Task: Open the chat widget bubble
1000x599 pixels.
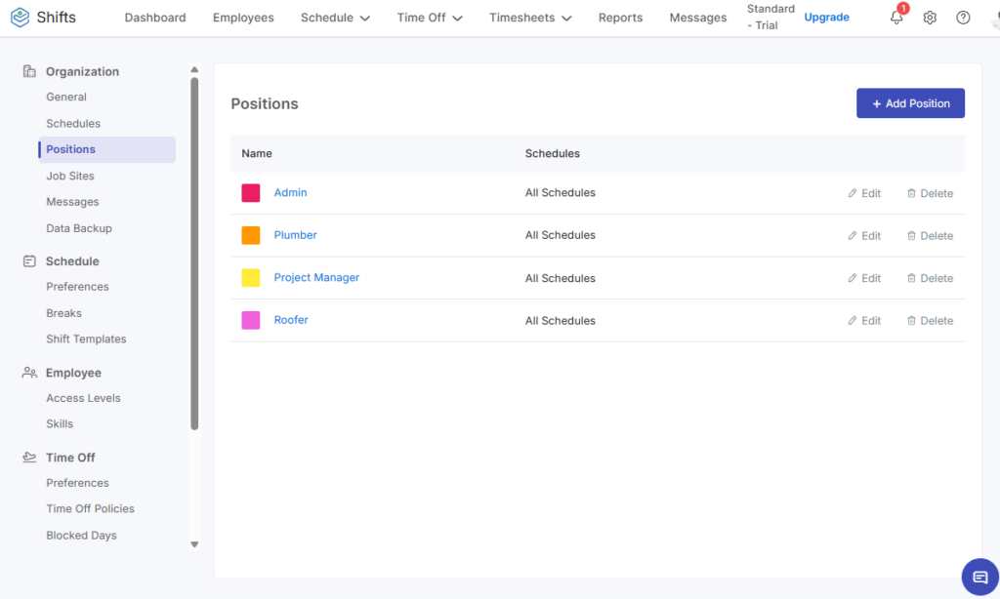Action: pyautogui.click(x=980, y=577)
